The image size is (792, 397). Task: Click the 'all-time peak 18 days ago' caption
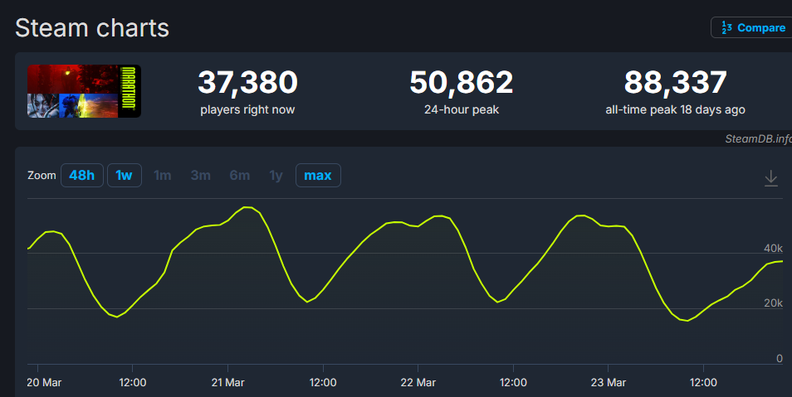tap(675, 109)
